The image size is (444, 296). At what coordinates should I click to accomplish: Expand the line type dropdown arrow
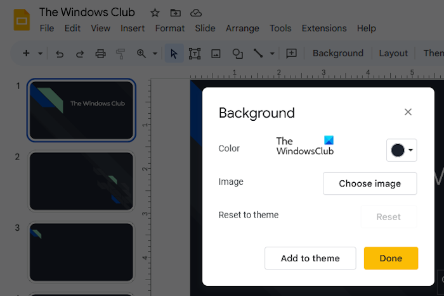click(x=272, y=53)
